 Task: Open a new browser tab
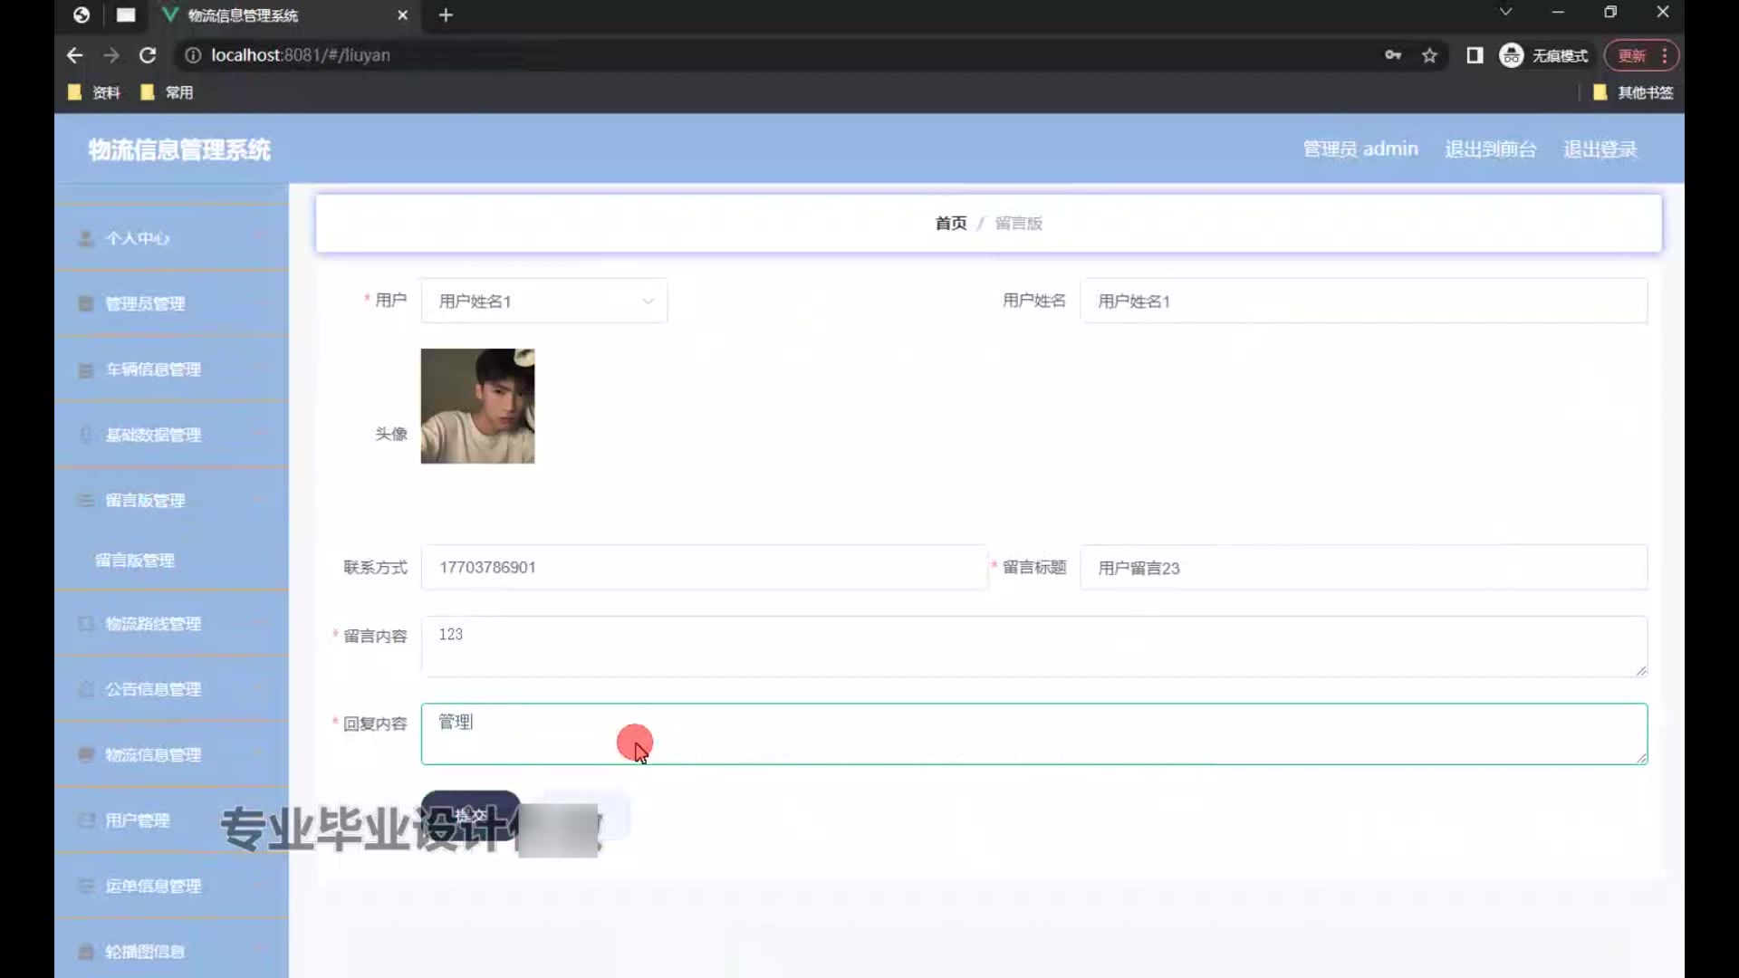coord(446,15)
